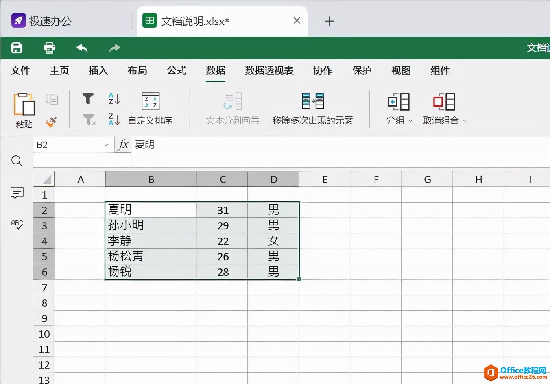The height and width of the screenshot is (384, 550).
Task: Open 自定义排序 custom sort
Action: click(151, 120)
